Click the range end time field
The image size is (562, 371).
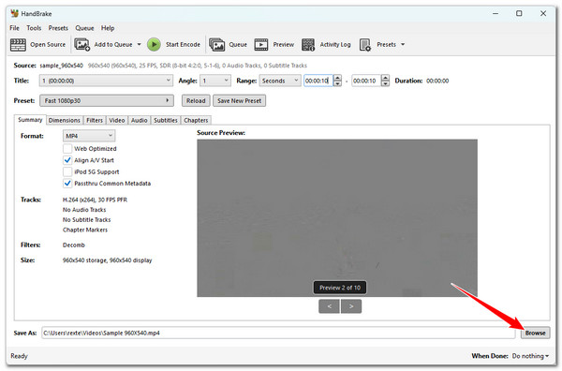(x=366, y=81)
